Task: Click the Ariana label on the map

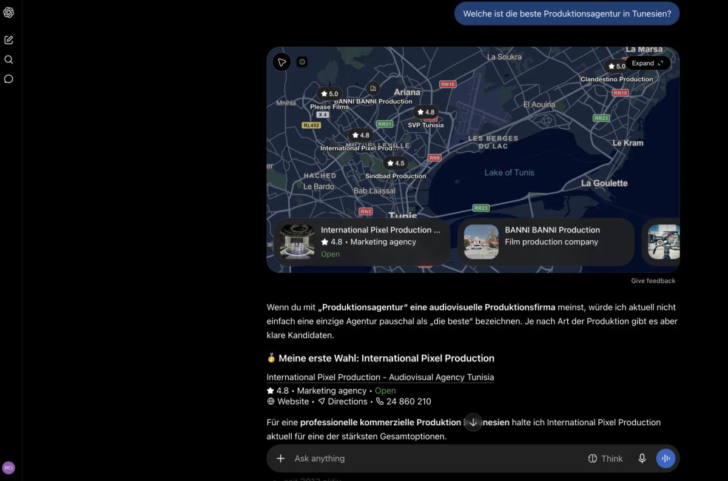Action: [407, 92]
